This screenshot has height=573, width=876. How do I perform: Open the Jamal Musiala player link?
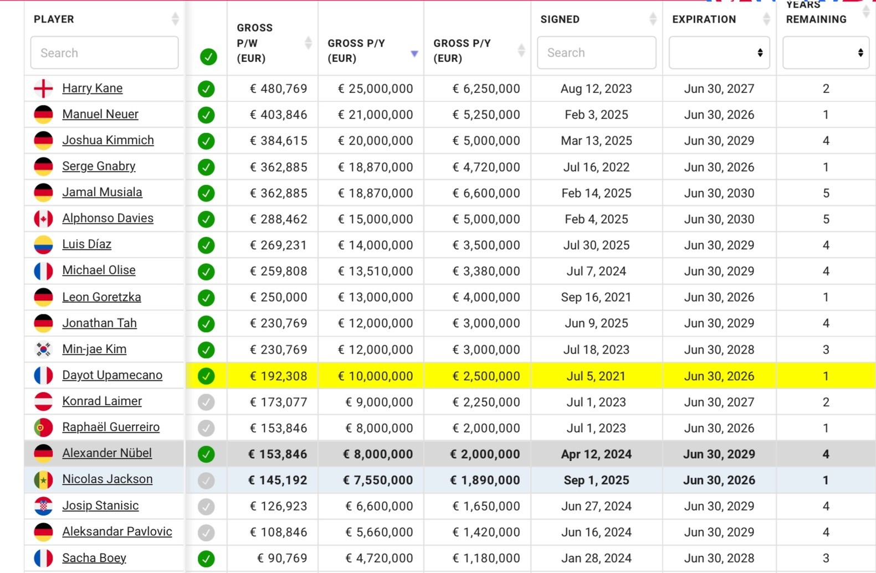point(102,192)
